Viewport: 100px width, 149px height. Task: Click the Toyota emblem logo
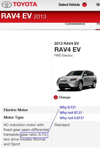7,5
